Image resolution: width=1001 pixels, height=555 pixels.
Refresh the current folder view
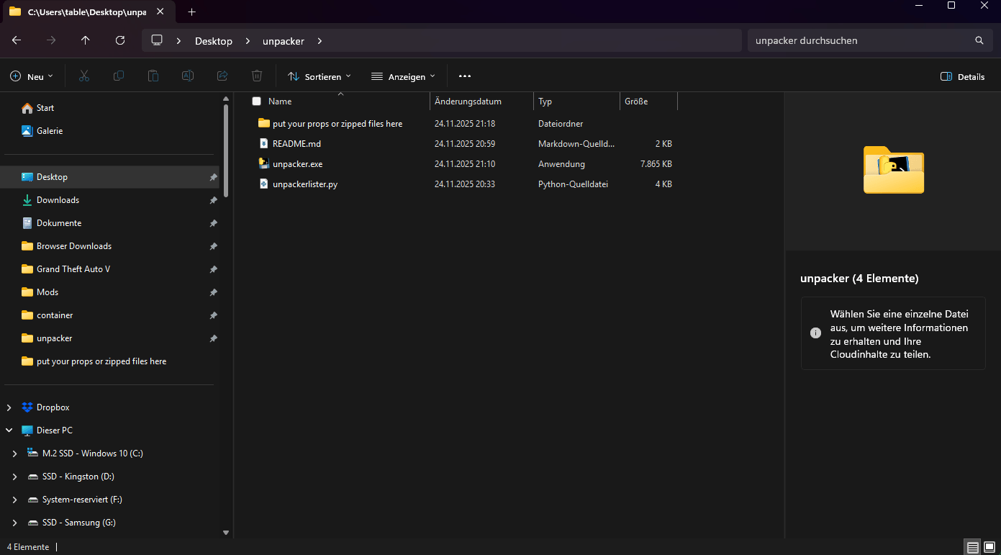tap(120, 41)
